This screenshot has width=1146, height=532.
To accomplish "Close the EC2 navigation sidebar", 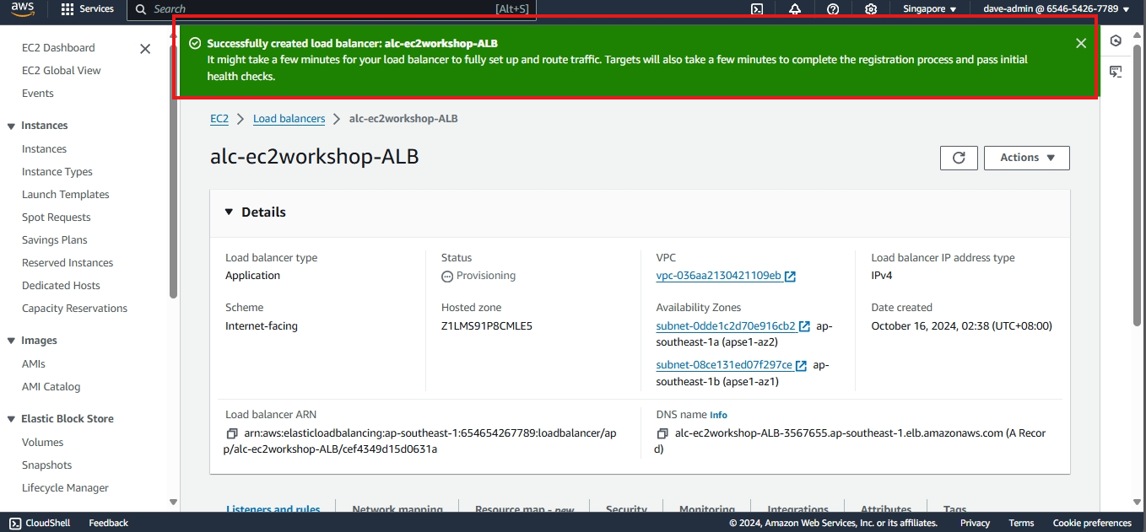I will coord(145,49).
